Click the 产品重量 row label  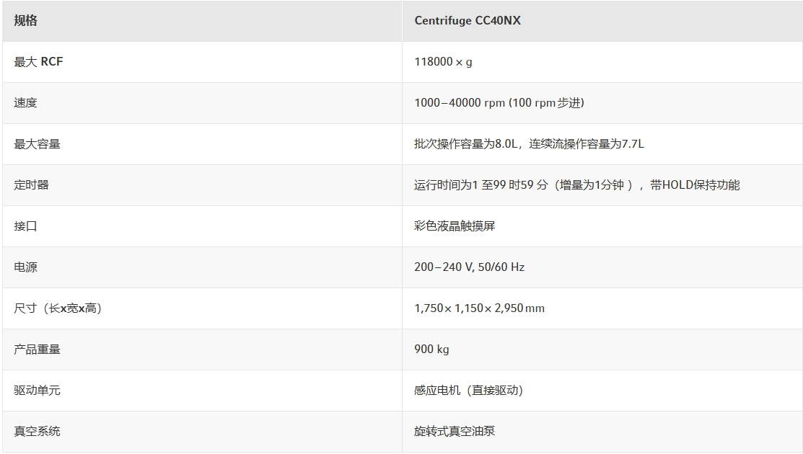point(38,350)
